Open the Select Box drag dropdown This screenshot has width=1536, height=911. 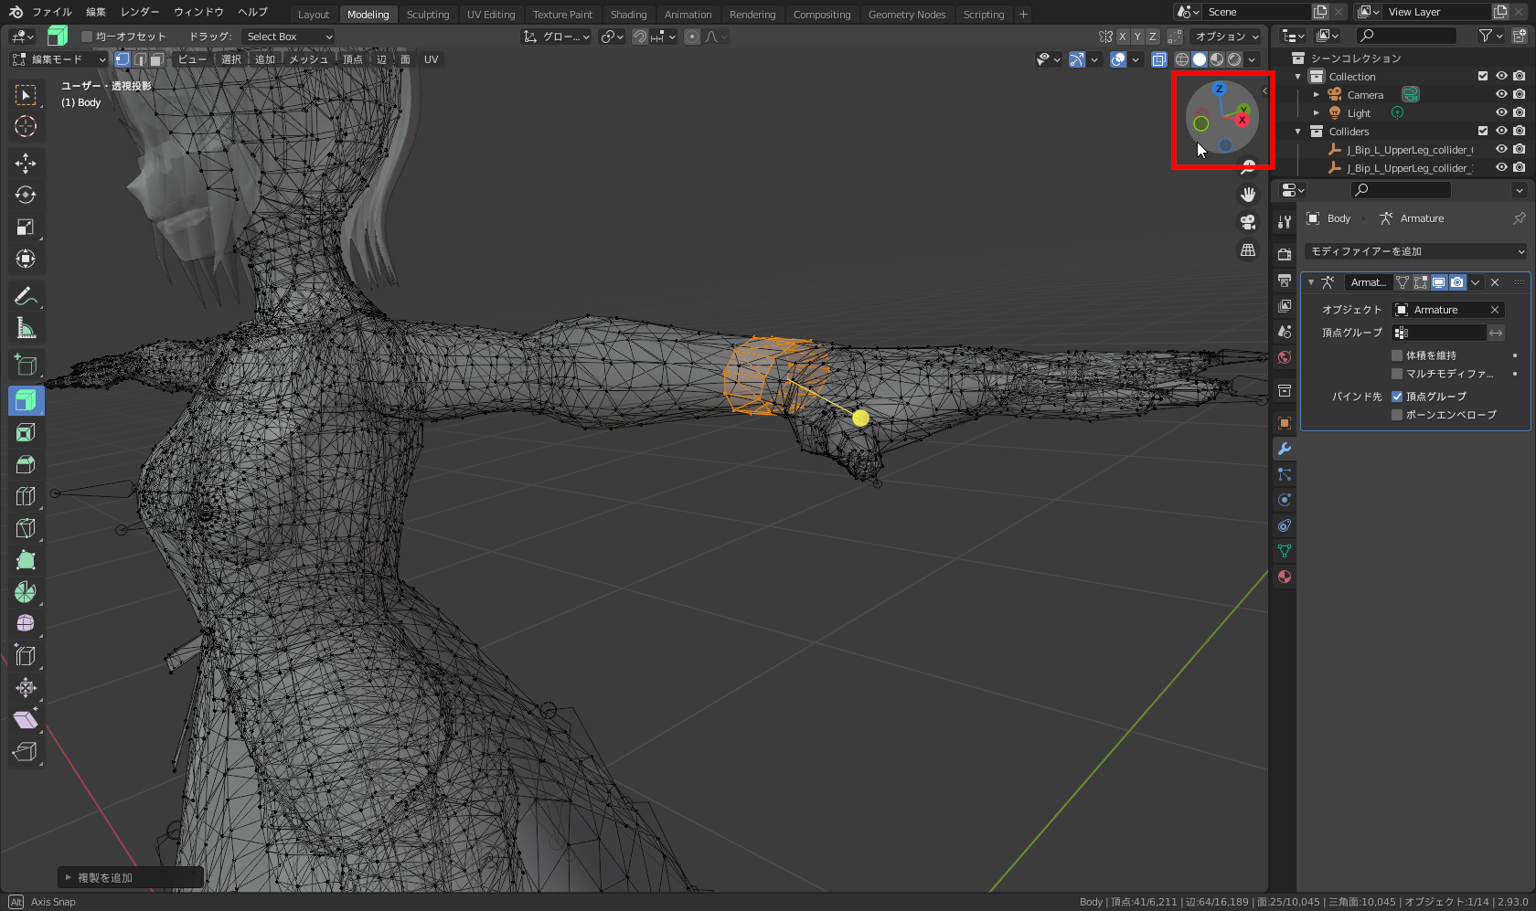[289, 37]
